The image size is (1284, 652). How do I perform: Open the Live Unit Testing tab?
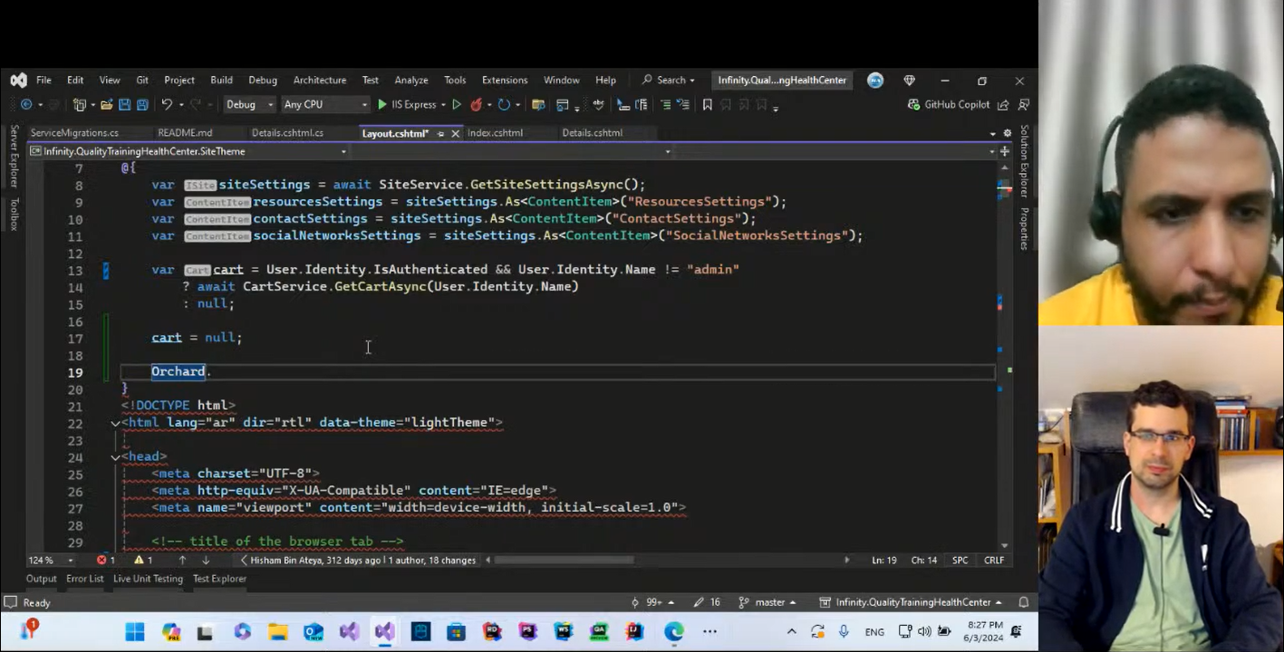tap(148, 579)
